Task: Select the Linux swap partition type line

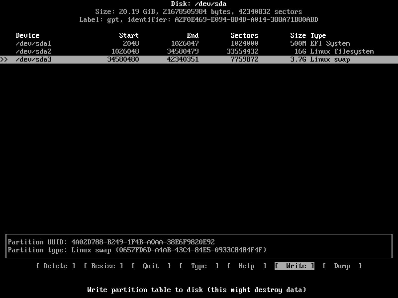Action: [x=137, y=250]
